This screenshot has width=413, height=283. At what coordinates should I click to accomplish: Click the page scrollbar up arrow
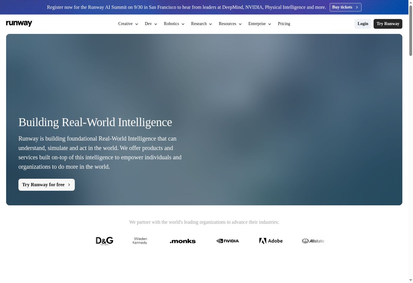[x=411, y=2]
